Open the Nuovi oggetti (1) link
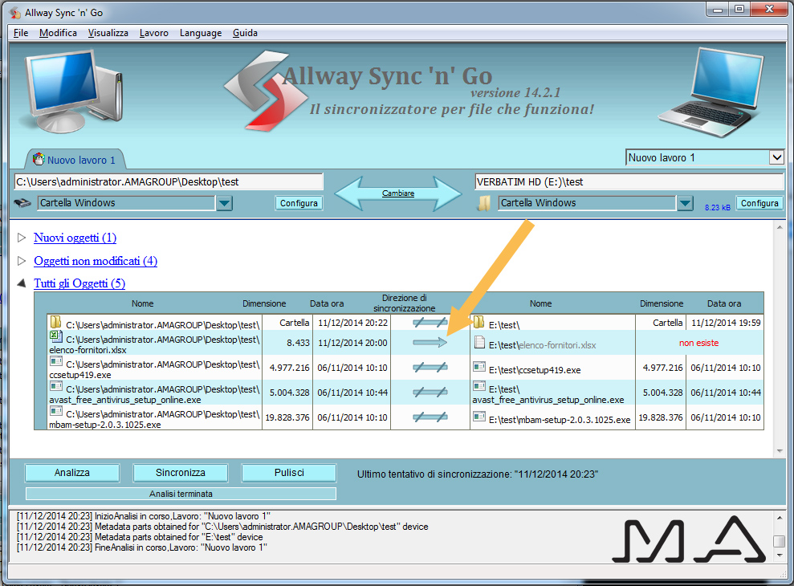The height and width of the screenshot is (586, 794). pos(75,238)
